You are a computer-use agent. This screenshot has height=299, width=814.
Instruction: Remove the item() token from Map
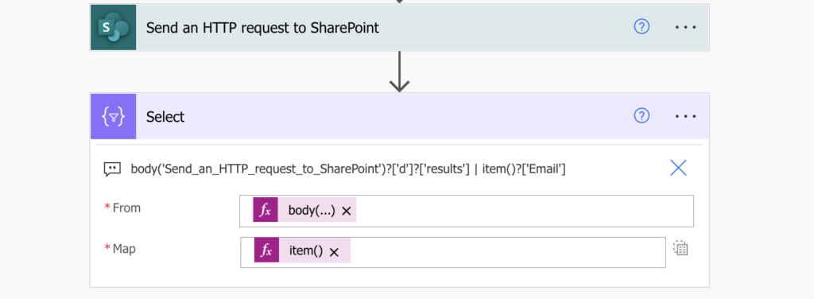point(335,252)
